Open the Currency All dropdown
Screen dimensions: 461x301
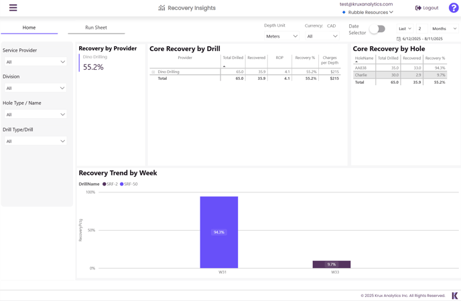(322, 36)
